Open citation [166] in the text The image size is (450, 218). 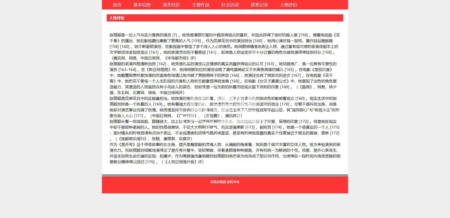pyautogui.click(x=235, y=76)
